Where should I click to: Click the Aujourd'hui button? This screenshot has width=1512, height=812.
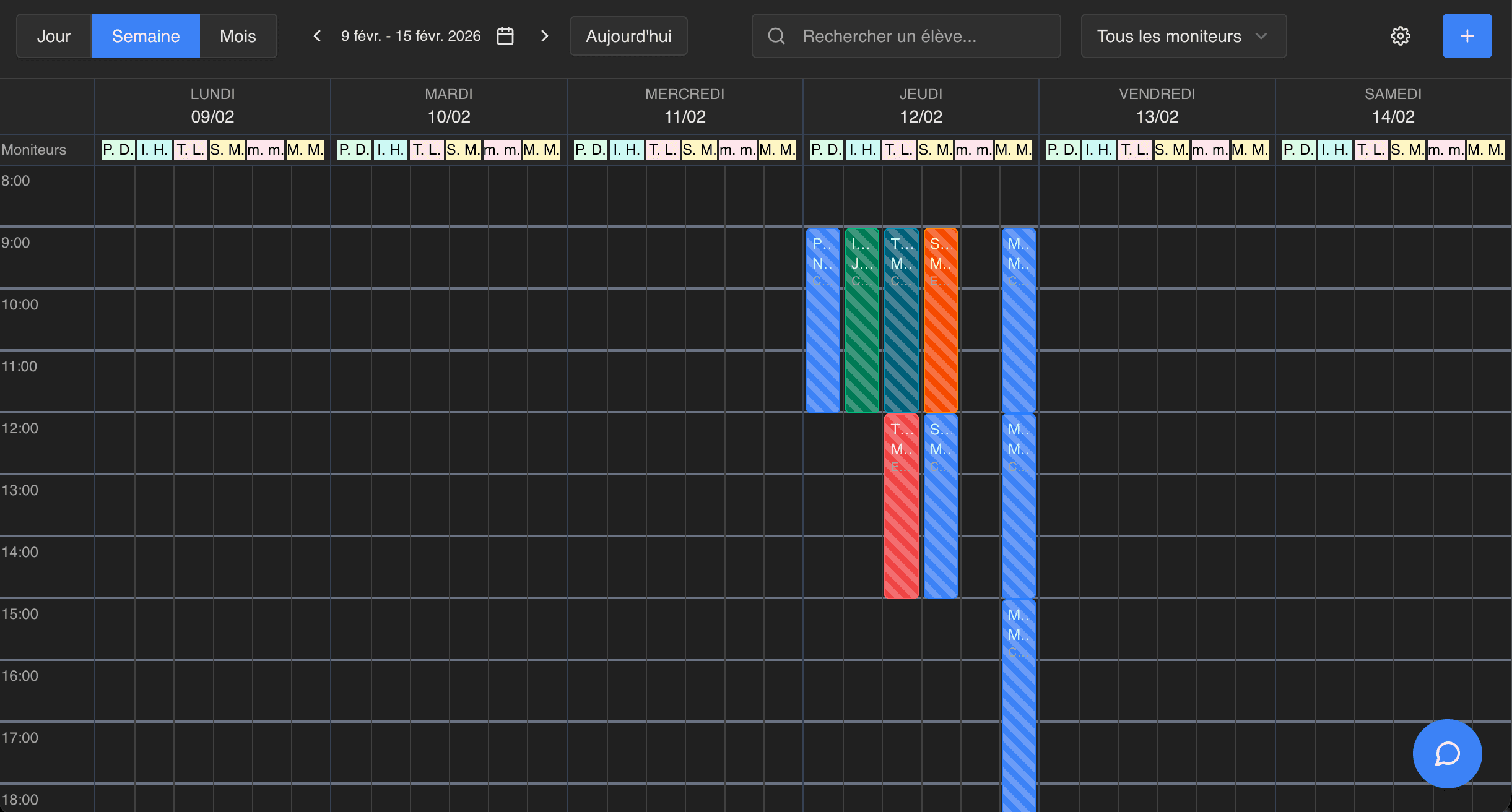628,35
